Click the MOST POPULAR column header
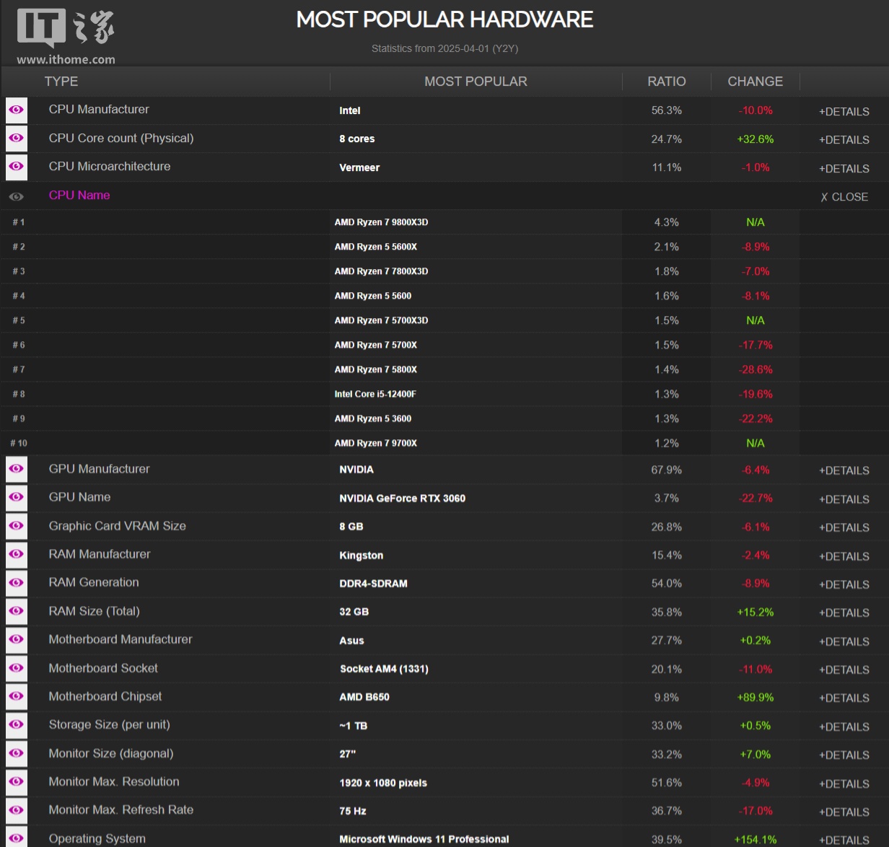This screenshot has width=889, height=847. coord(476,82)
